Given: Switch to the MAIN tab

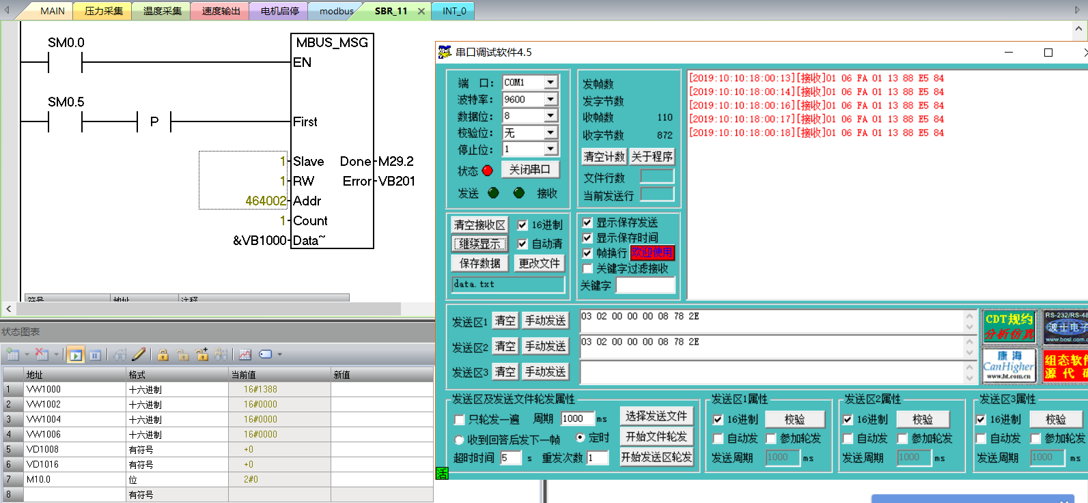Looking at the screenshot, I should pyautogui.click(x=52, y=11).
